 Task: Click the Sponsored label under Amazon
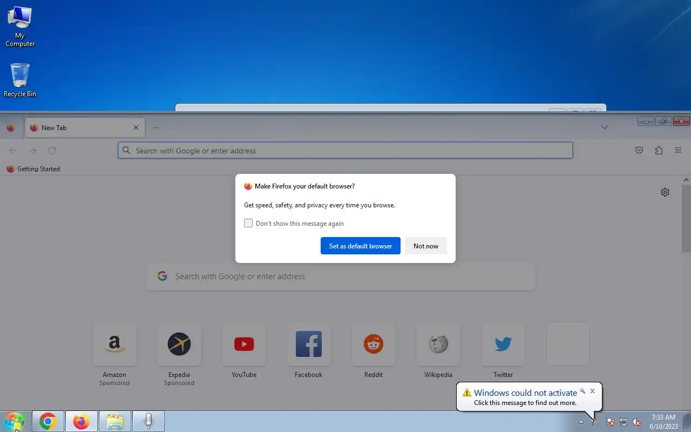[x=114, y=383]
